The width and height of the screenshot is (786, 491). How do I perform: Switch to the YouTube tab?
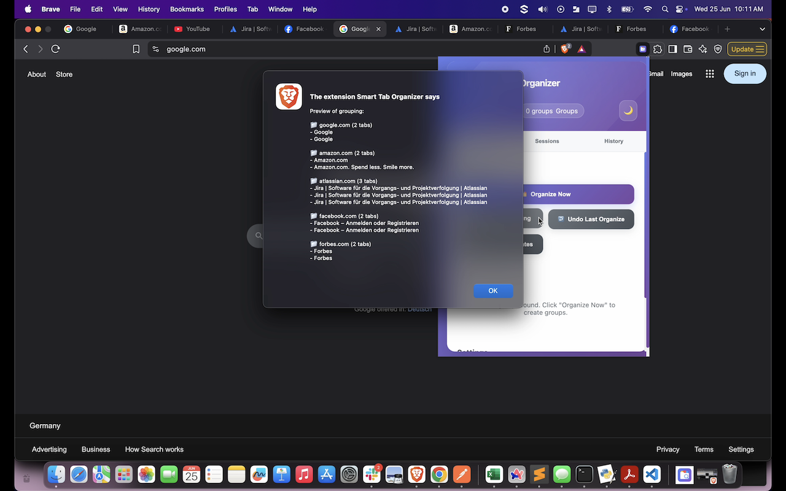pyautogui.click(x=192, y=29)
